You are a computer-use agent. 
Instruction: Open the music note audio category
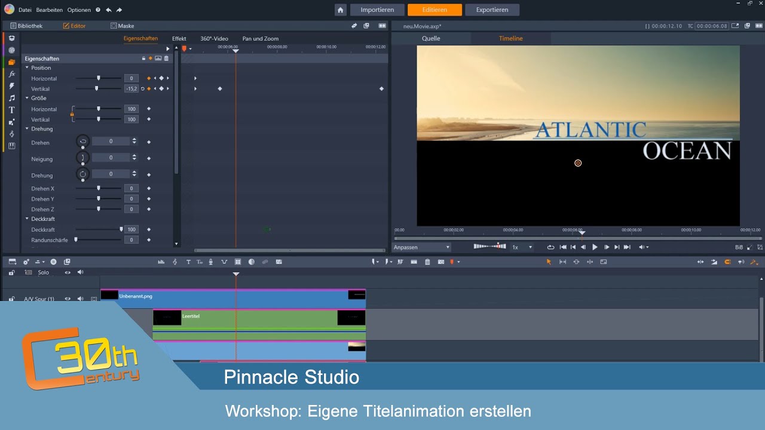point(11,98)
